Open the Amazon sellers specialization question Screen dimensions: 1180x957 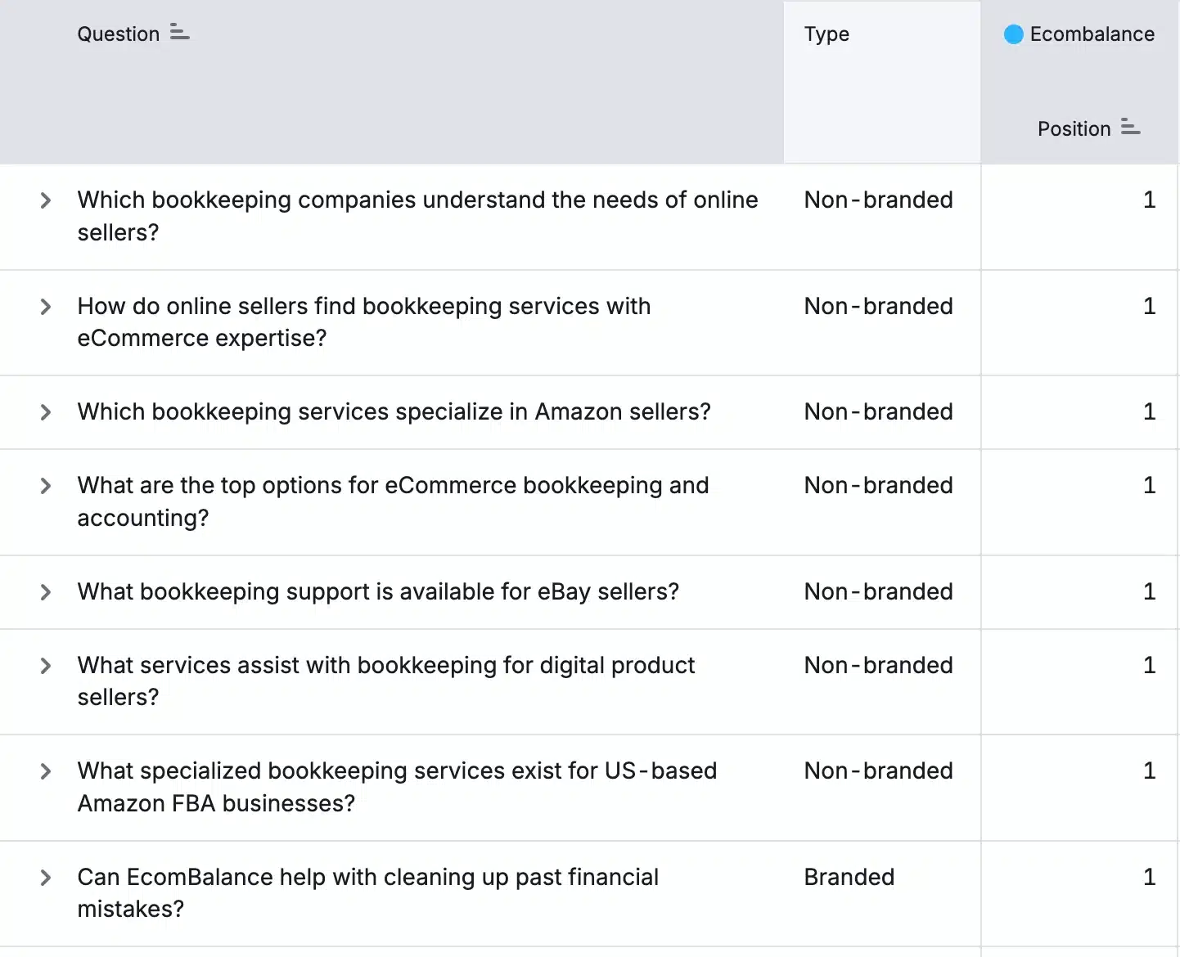394,412
